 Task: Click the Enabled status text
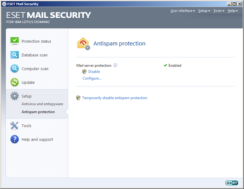[175, 65]
